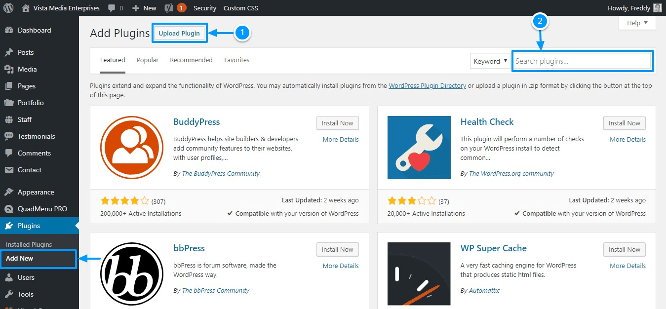Open the comments bubble icon in admin bar
Image resolution: width=666 pixels, height=309 pixels.
112,8
